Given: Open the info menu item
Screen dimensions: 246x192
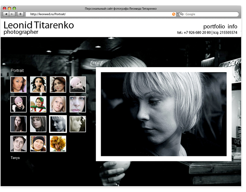Looking at the screenshot, I should tap(232, 27).
